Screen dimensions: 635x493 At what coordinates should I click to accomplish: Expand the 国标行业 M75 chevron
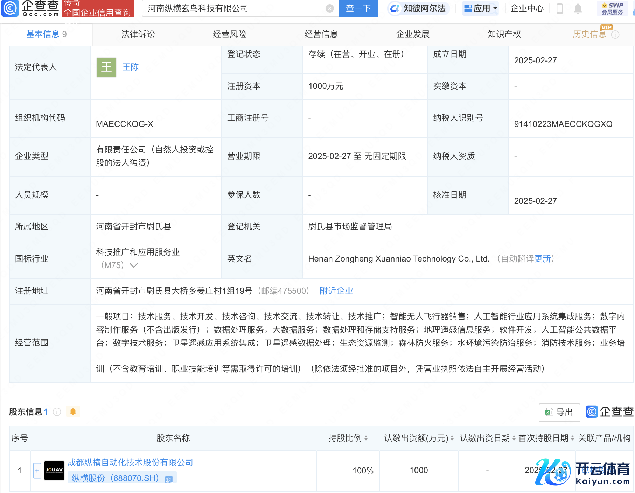pos(134,265)
